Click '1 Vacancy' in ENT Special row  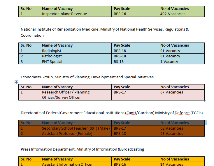click(181, 62)
